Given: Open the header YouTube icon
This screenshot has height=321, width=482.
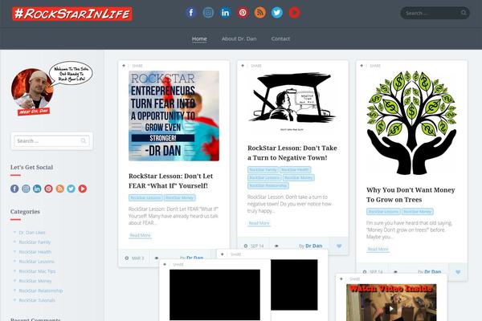Looking at the screenshot, I should 294,13.
